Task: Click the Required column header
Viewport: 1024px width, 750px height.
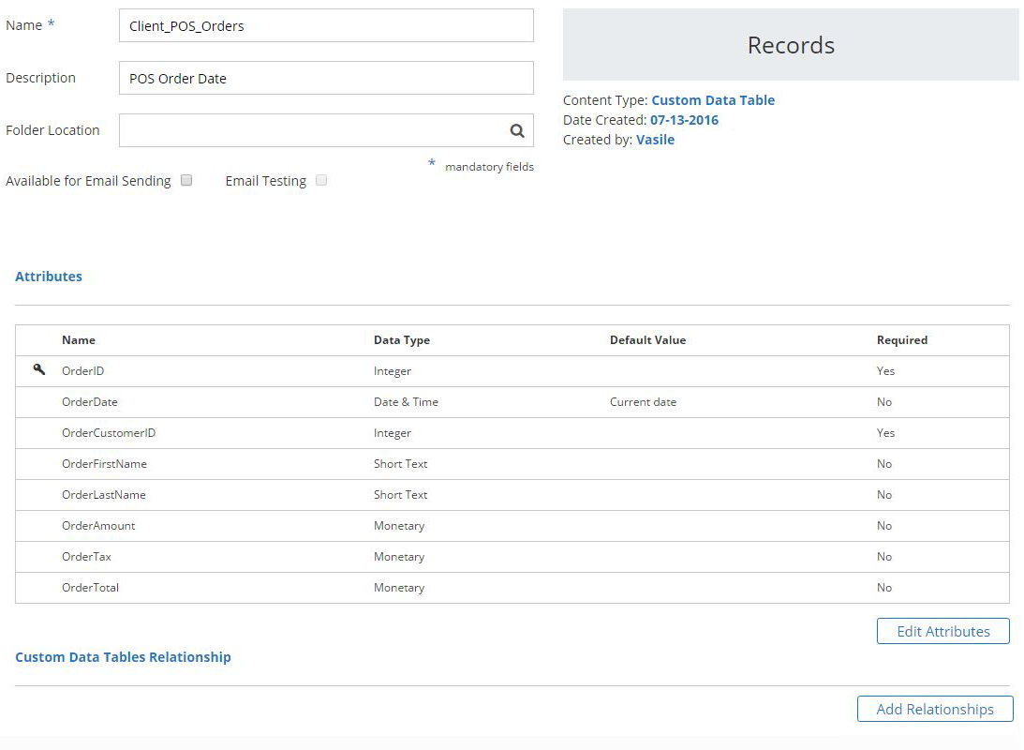Action: click(x=902, y=339)
